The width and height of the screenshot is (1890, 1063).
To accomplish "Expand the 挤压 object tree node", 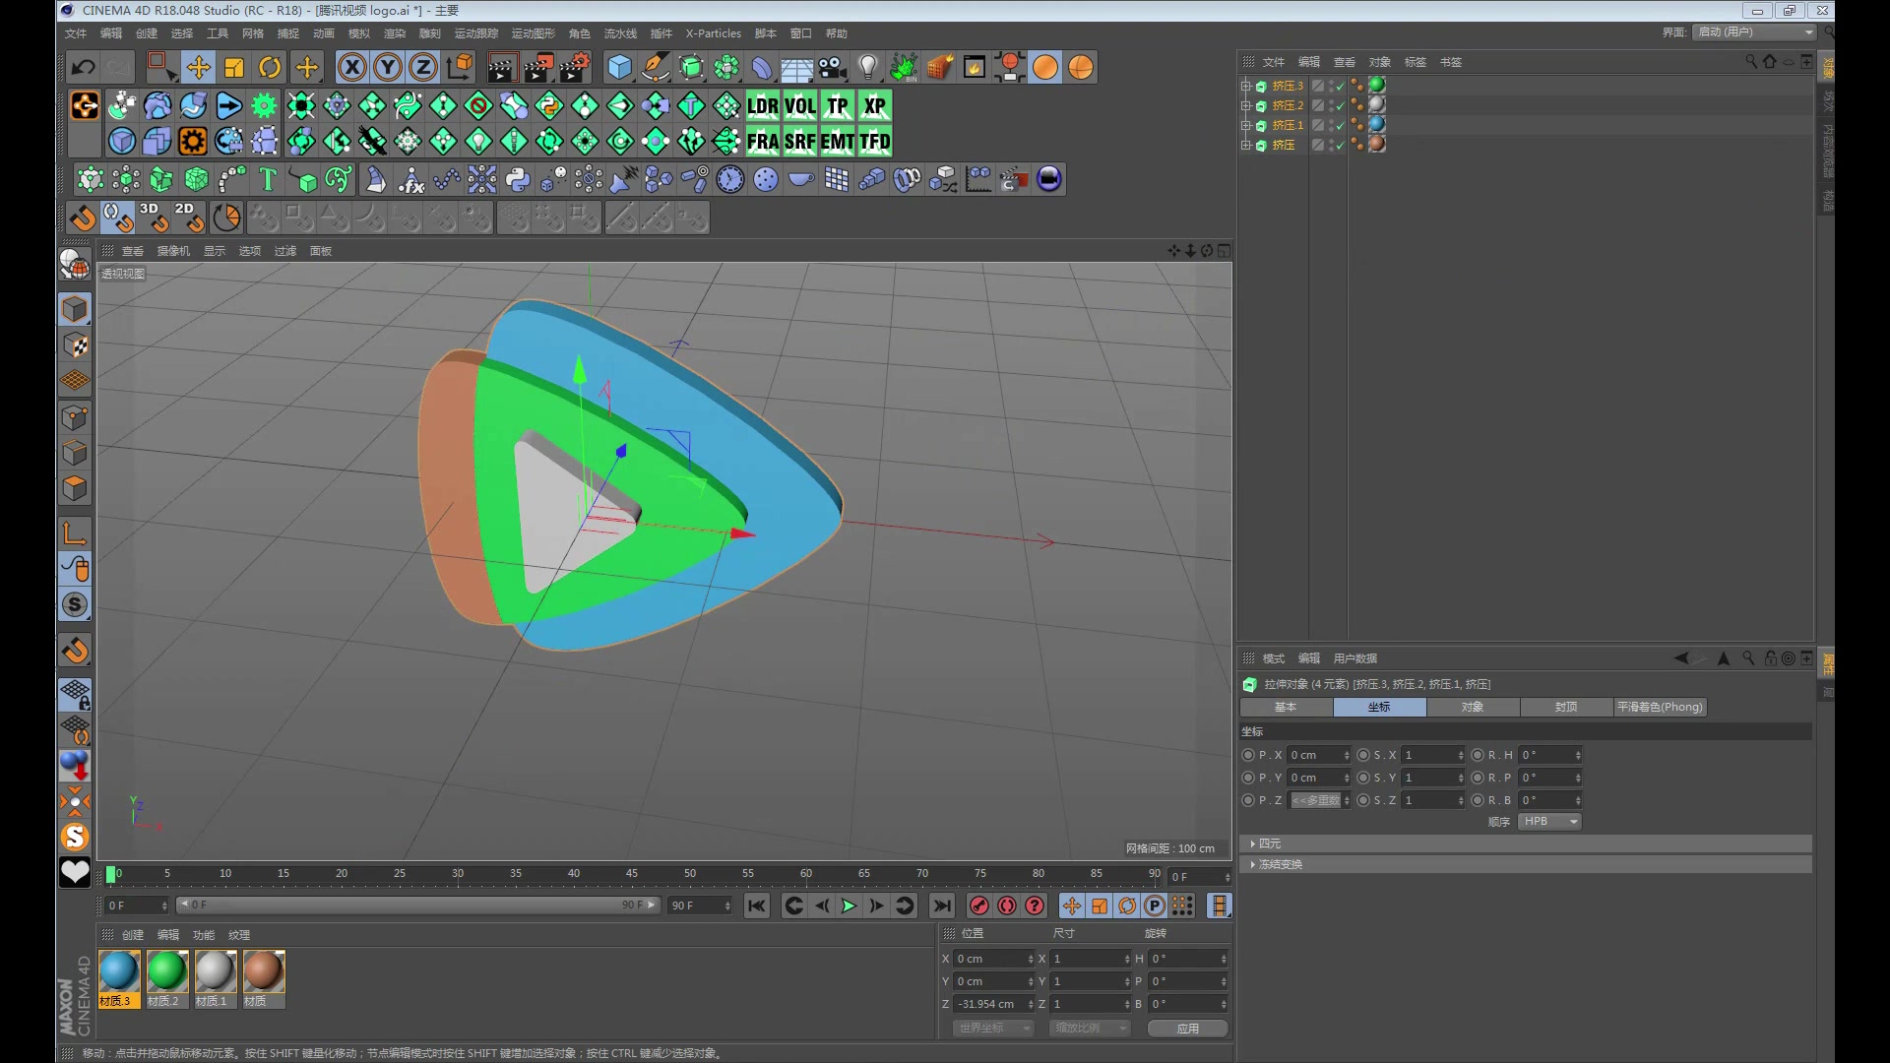I will (x=1246, y=145).
